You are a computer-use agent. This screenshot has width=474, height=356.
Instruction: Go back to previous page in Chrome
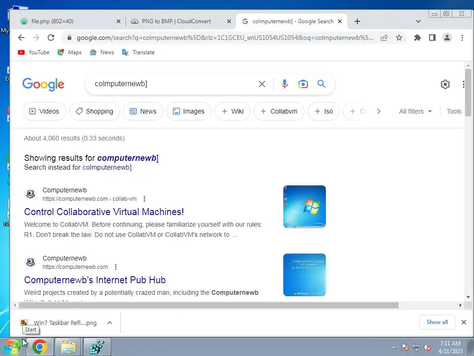pos(21,38)
